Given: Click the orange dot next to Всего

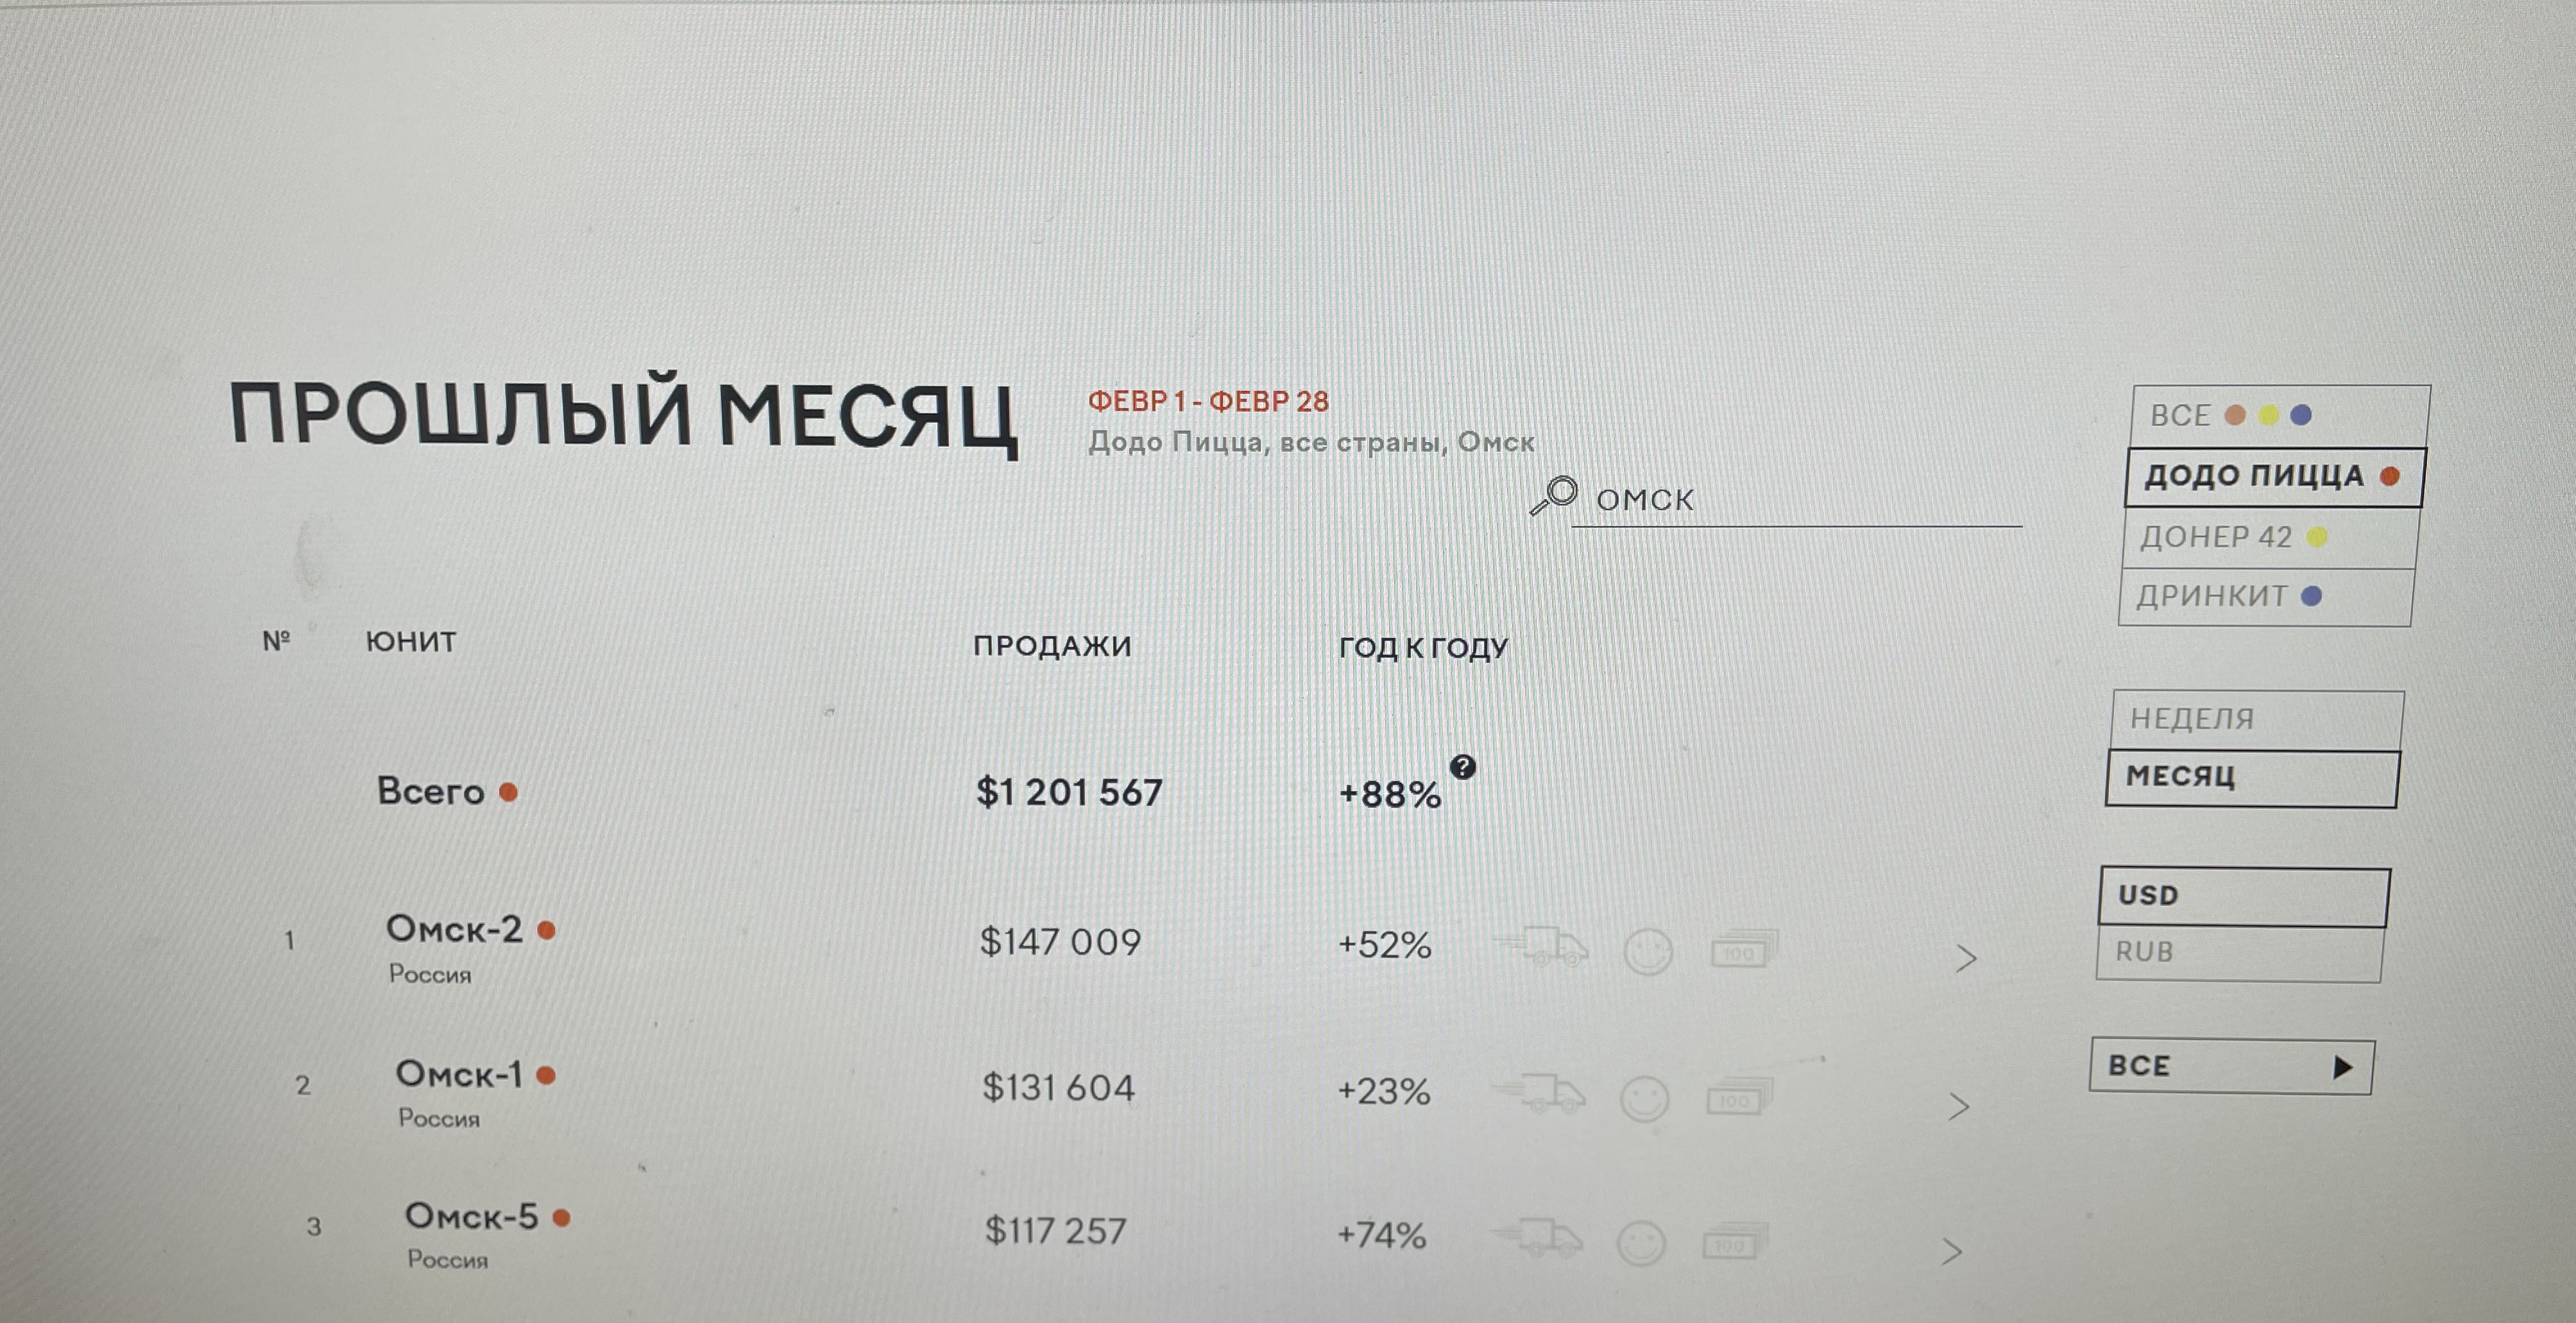Looking at the screenshot, I should coord(508,793).
